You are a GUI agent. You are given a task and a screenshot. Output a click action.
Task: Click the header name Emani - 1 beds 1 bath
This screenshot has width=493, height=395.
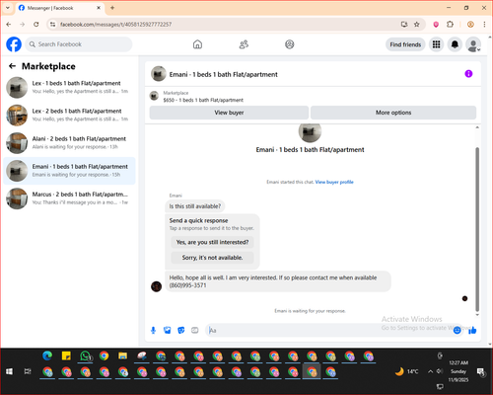(x=224, y=74)
